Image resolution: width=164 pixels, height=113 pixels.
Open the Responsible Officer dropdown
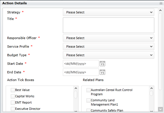pyautogui.click(x=109, y=38)
